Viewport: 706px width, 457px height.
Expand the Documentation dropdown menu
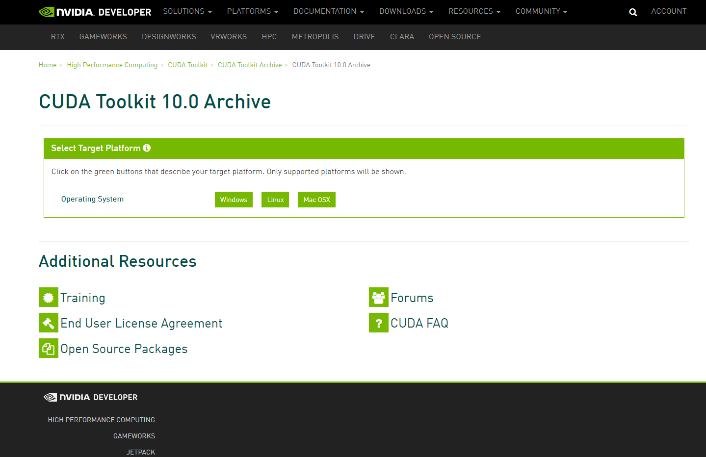coord(329,11)
